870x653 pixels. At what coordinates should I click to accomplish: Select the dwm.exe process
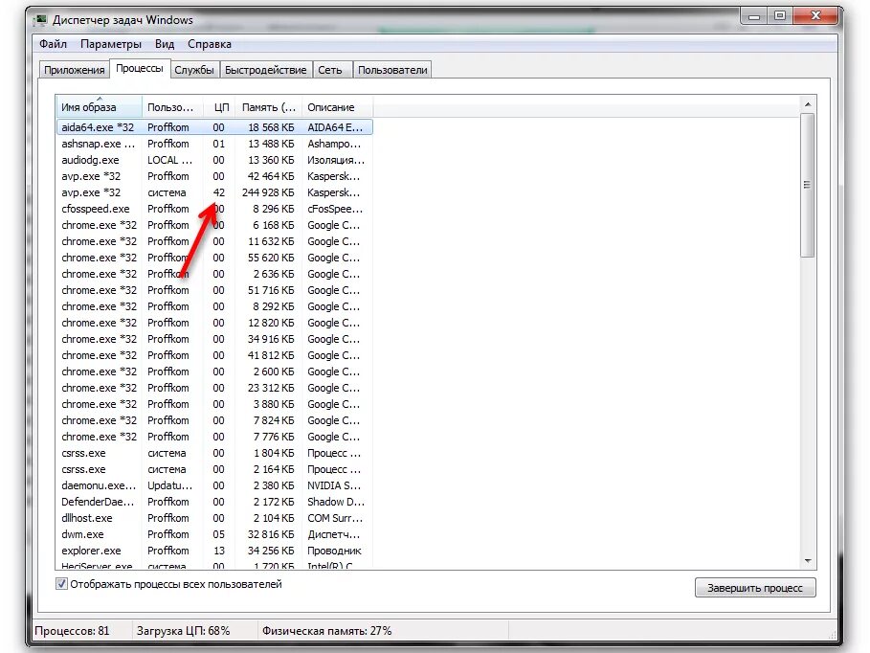pyautogui.click(x=214, y=534)
